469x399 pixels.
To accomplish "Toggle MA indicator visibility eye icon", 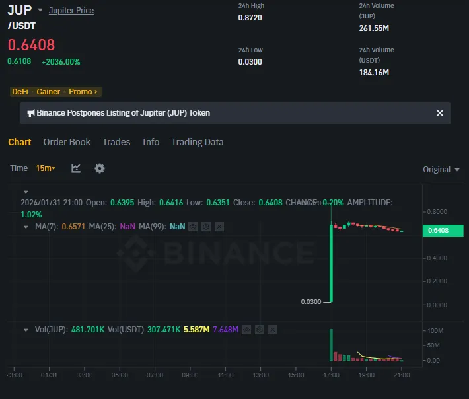I will click(193, 227).
